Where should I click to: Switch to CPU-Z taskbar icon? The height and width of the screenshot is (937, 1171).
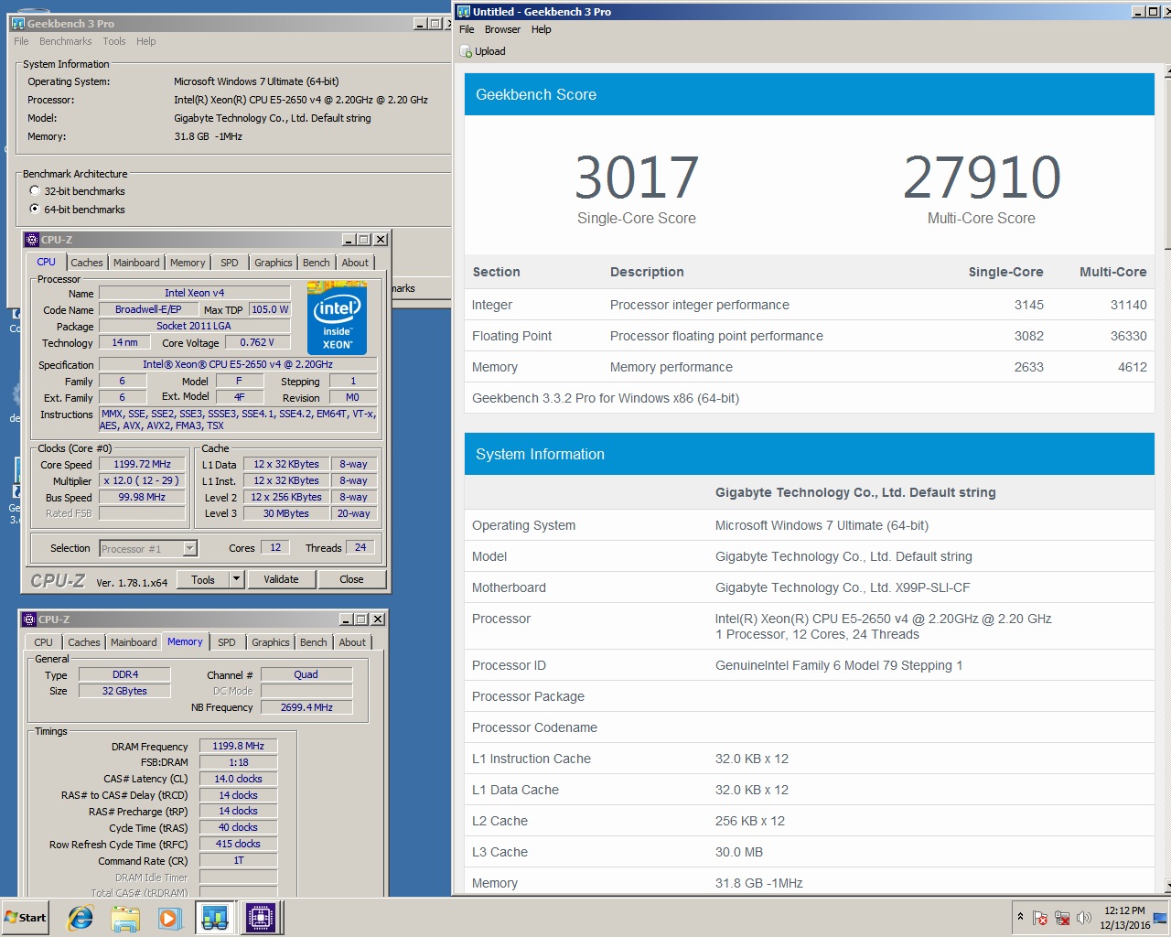point(260,917)
